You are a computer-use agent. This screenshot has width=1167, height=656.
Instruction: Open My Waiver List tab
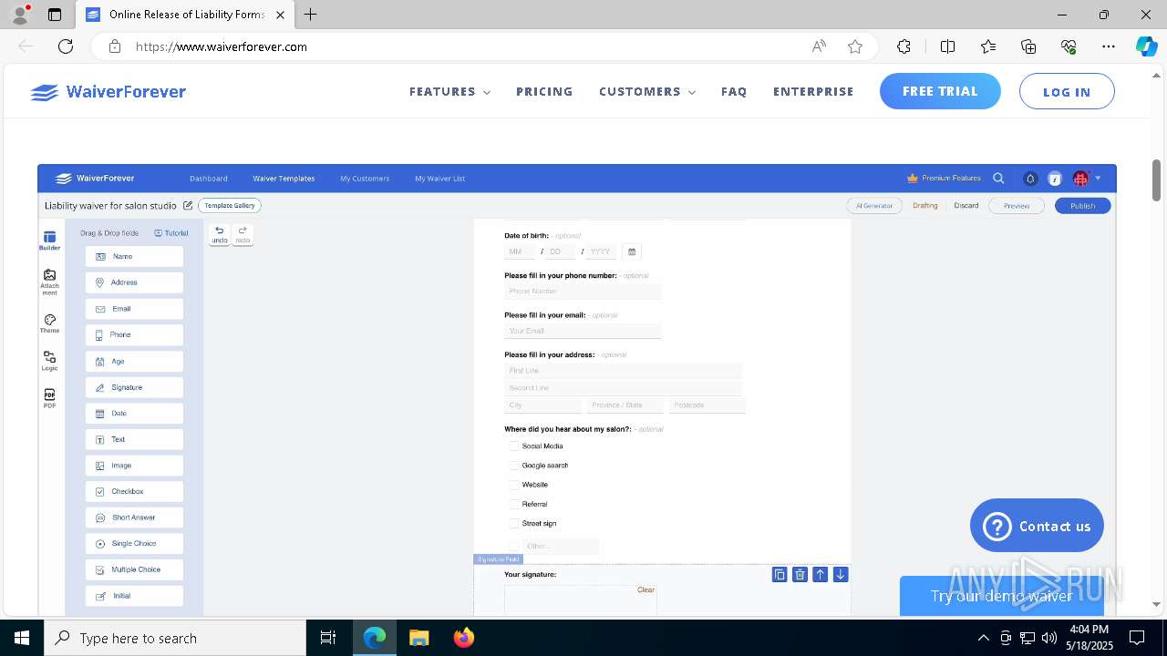[439, 179]
